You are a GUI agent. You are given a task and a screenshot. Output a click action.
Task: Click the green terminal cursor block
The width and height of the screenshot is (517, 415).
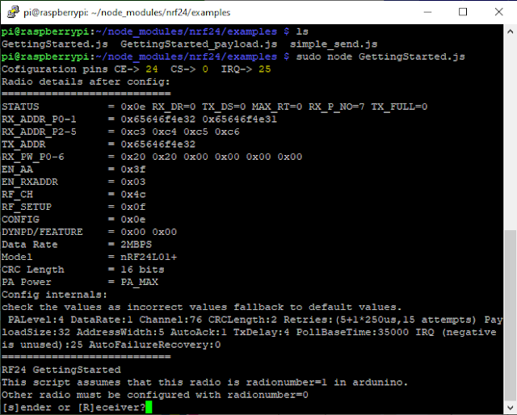[149, 407]
